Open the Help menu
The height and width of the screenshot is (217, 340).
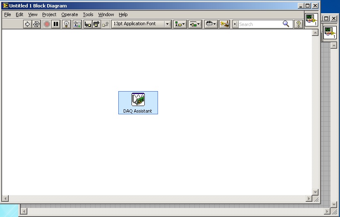(123, 14)
